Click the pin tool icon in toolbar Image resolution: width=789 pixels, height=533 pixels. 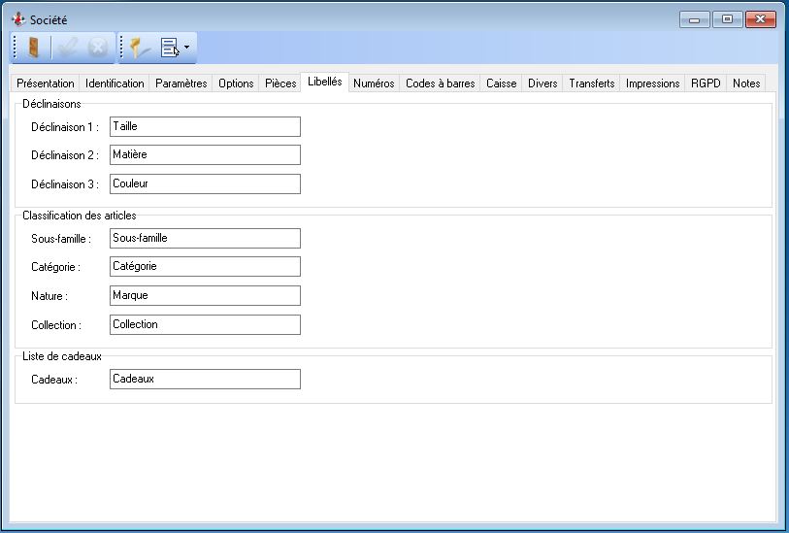pos(141,47)
